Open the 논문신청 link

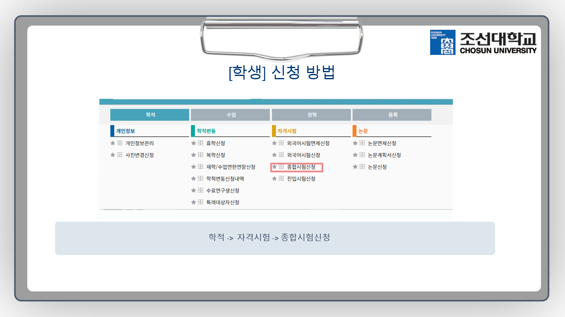click(377, 167)
